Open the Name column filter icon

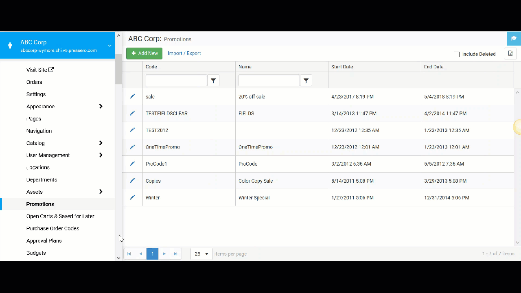click(x=306, y=81)
